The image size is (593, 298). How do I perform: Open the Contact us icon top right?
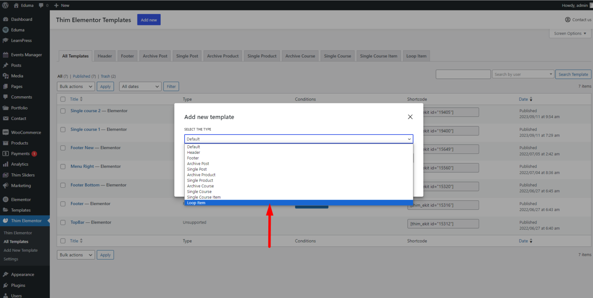(x=567, y=19)
